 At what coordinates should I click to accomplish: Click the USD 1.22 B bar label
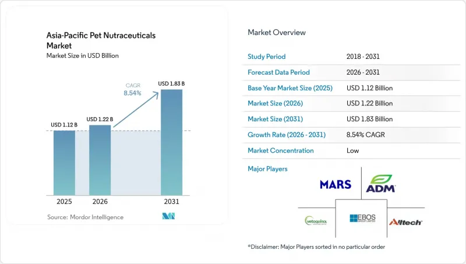[x=100, y=119]
